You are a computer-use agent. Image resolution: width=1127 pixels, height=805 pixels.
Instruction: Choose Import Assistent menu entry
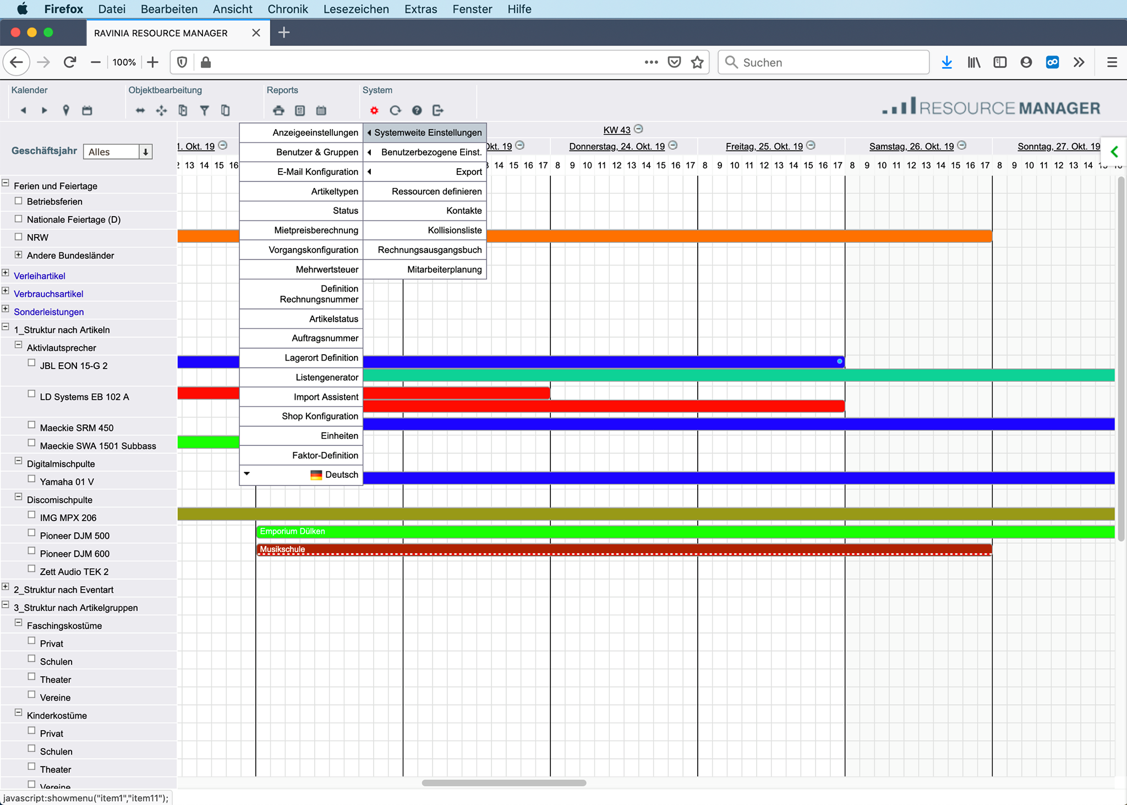point(301,397)
